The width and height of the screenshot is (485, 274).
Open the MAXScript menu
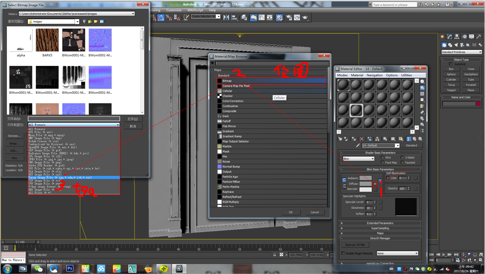pos(195,10)
